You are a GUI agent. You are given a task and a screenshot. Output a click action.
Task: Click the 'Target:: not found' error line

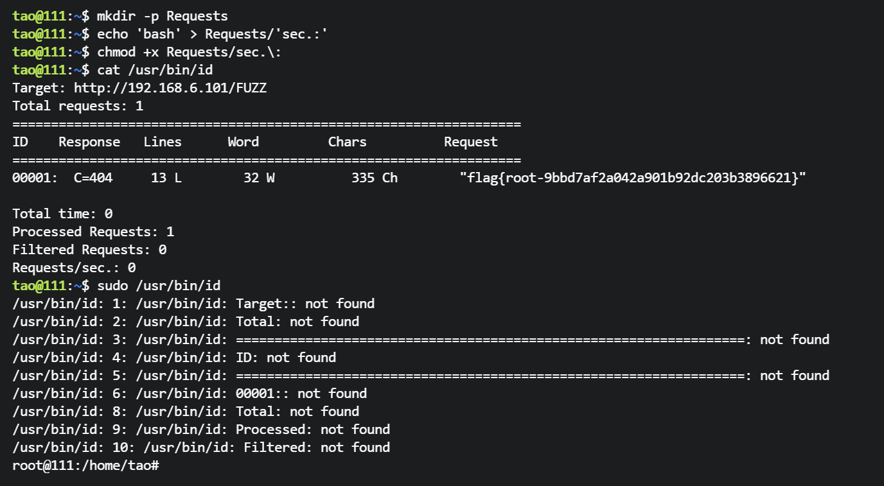[193, 304]
